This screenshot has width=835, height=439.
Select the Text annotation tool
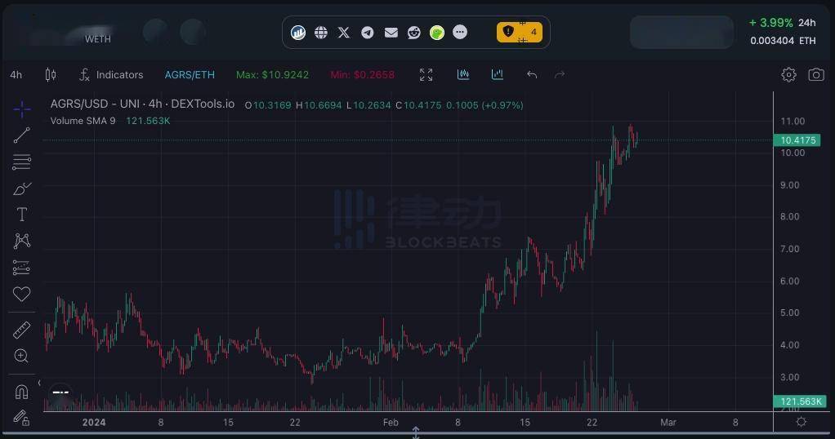click(x=22, y=215)
